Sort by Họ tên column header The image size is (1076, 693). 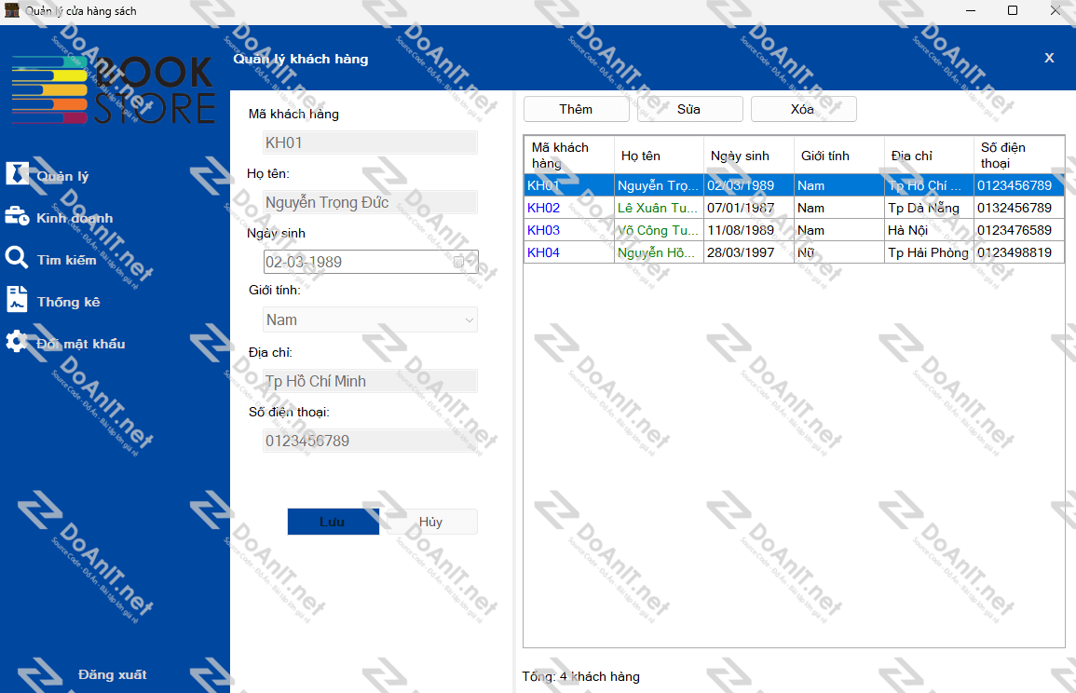pos(659,155)
